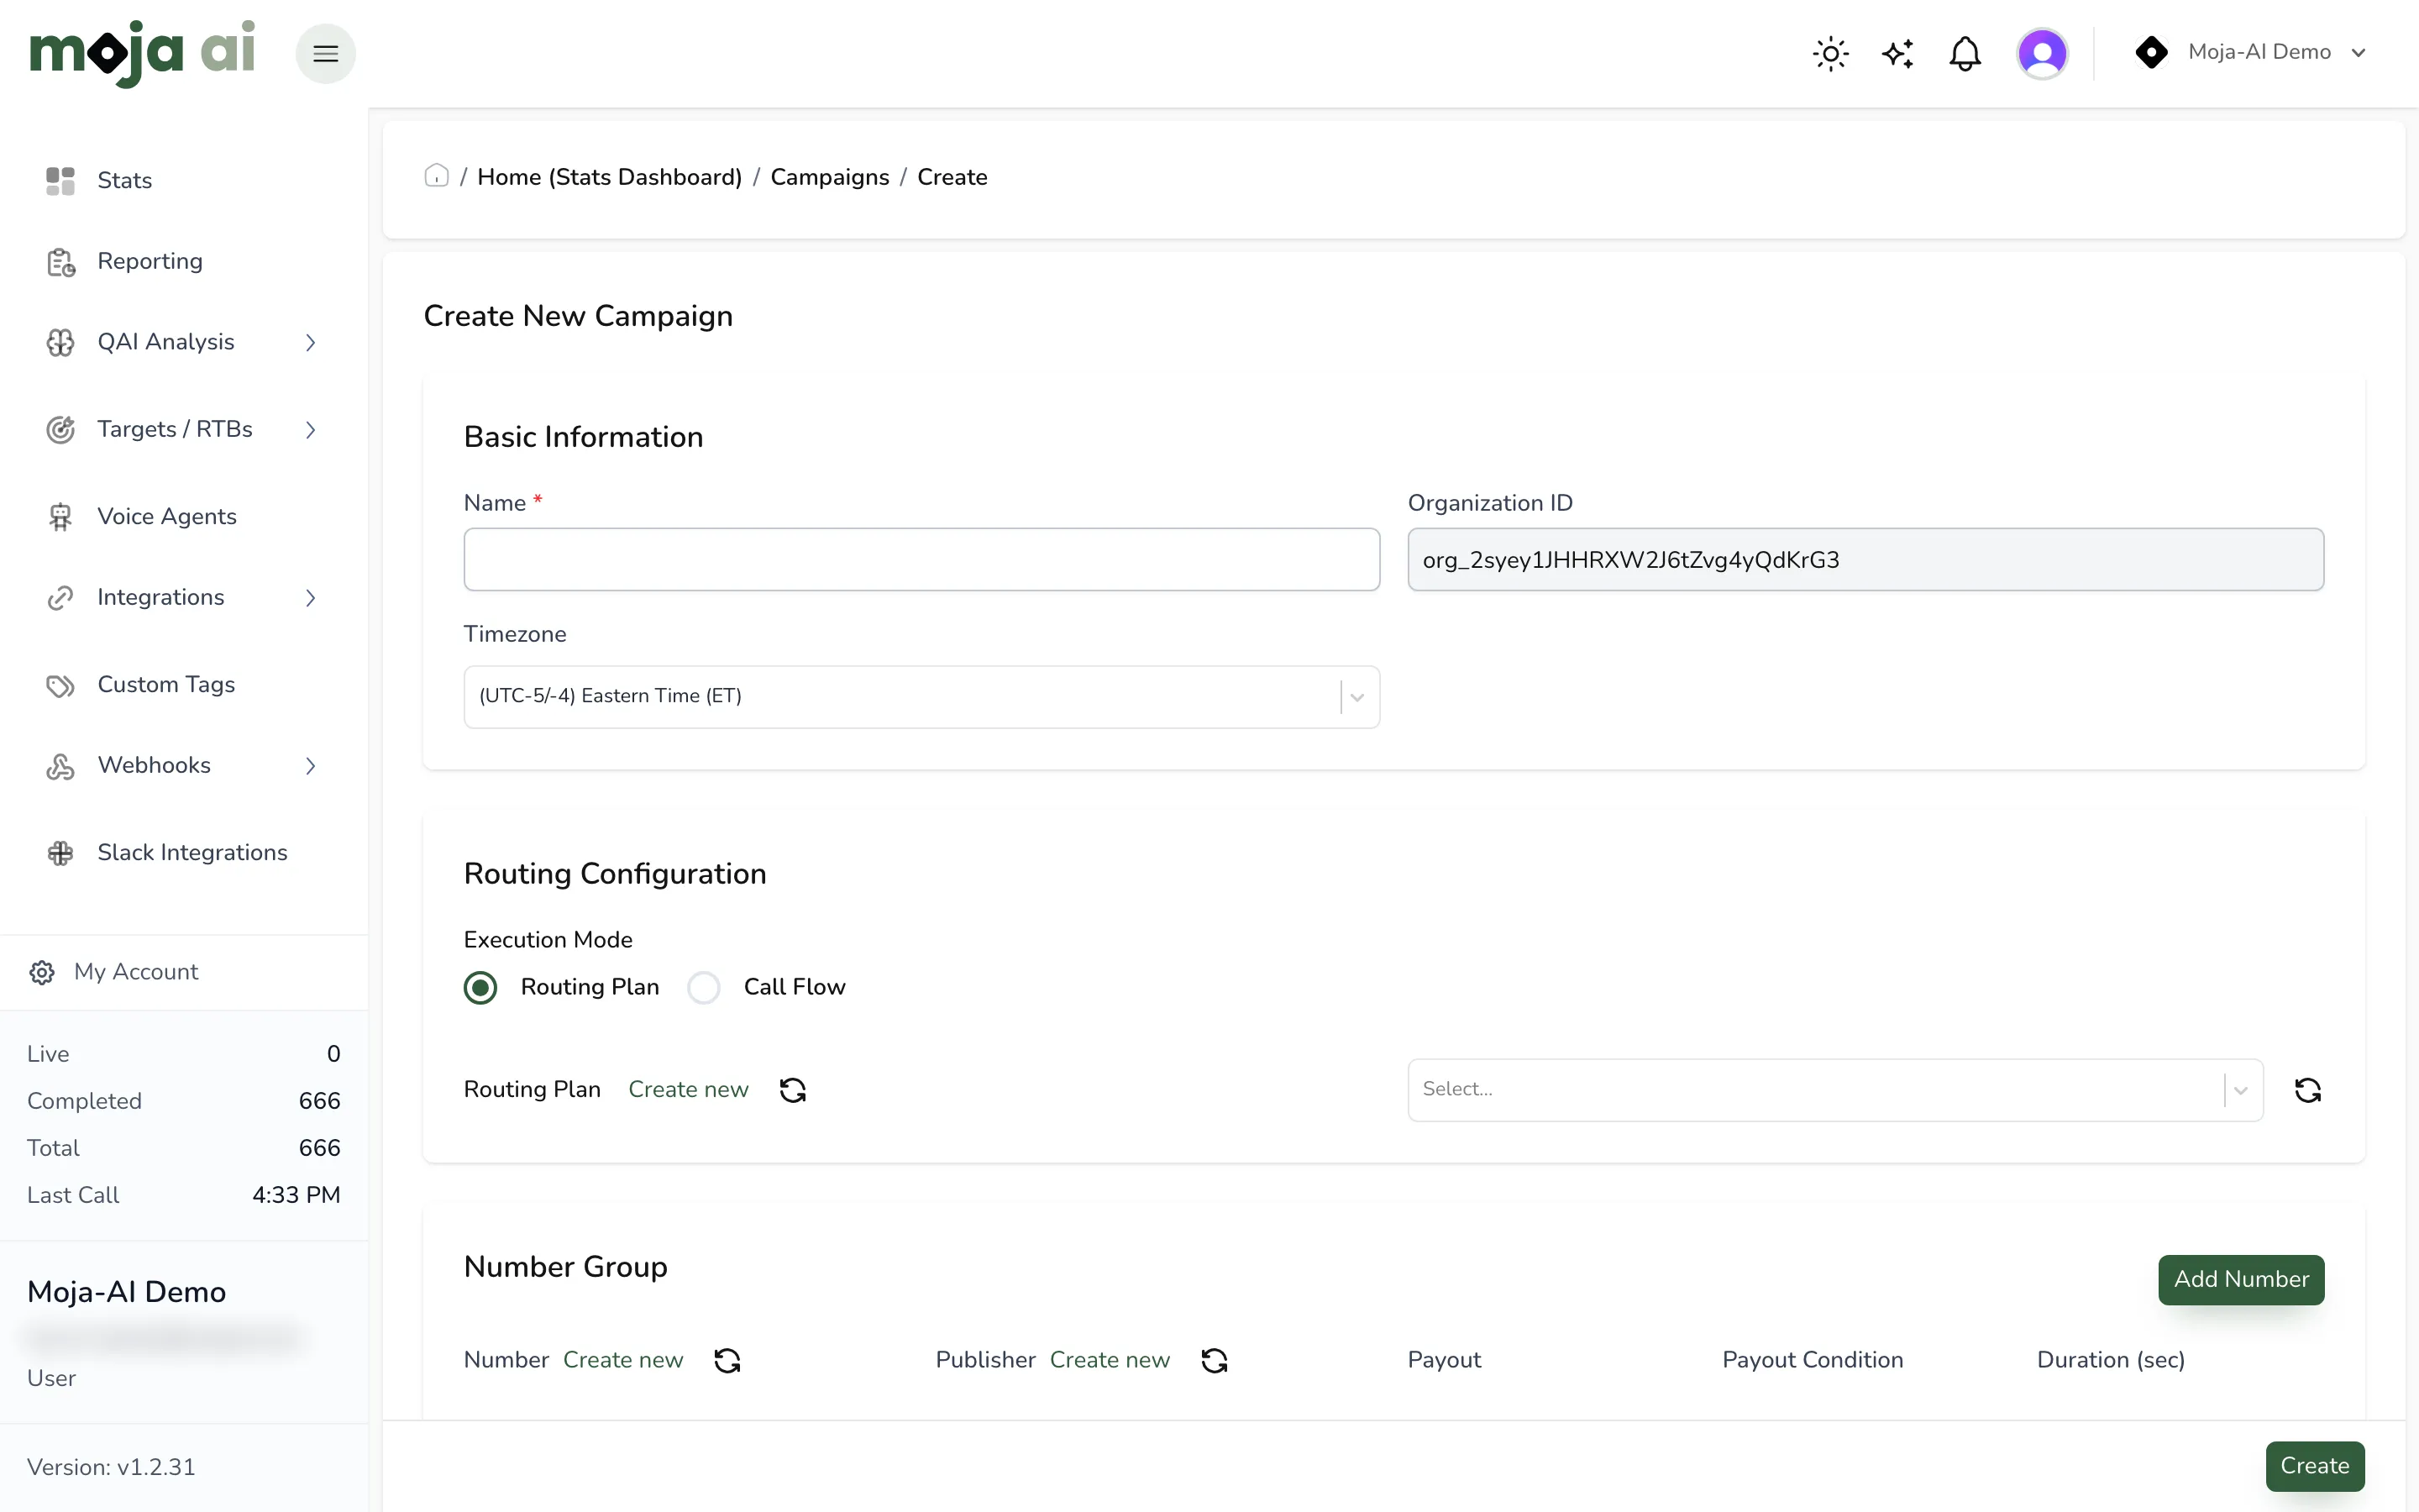Go to Campaigns breadcrumb
Screen dimensions: 2419x1512
pyautogui.click(x=830, y=177)
